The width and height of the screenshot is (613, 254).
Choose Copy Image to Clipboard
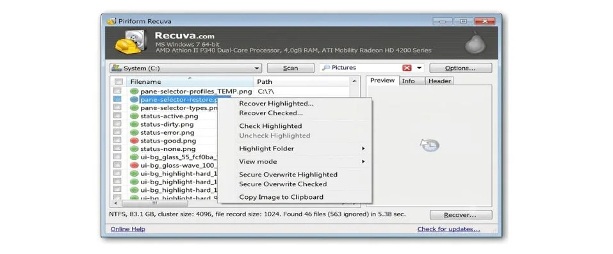tap(281, 197)
